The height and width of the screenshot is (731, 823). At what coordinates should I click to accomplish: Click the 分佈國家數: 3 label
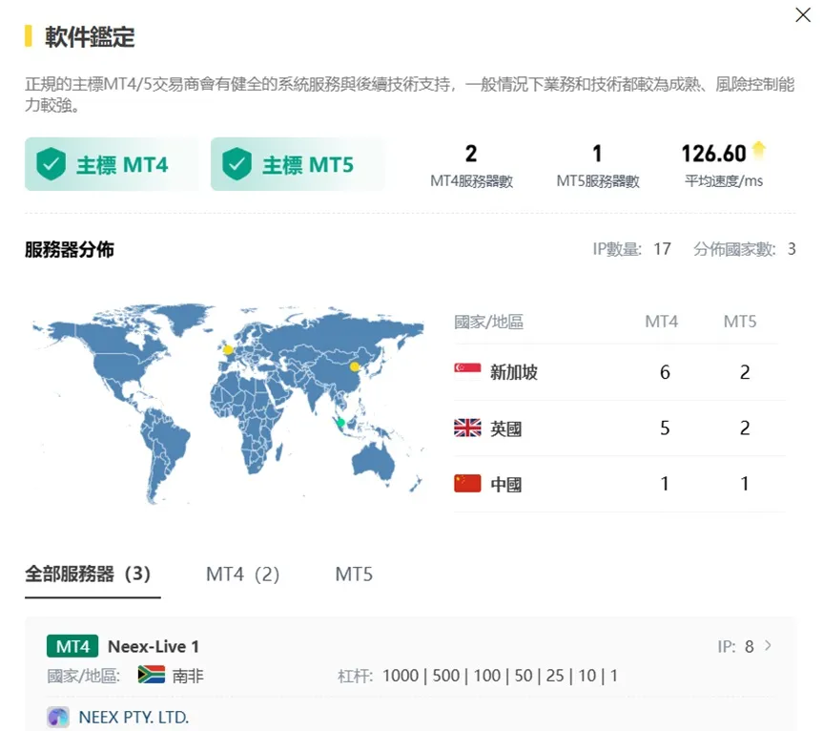744,248
